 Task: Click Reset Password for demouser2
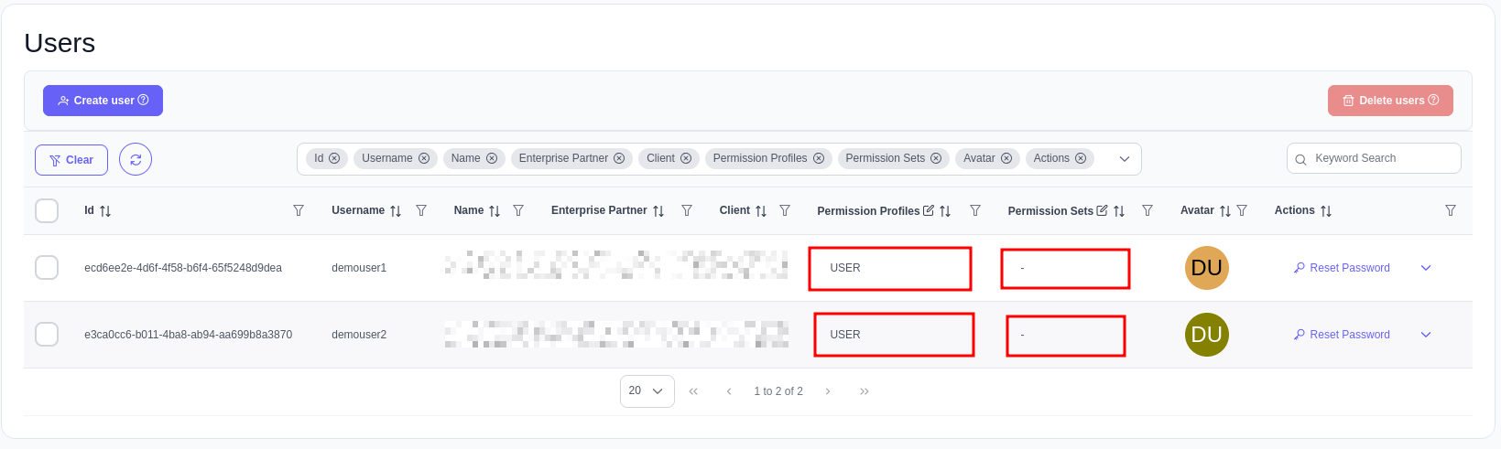pyautogui.click(x=1342, y=335)
